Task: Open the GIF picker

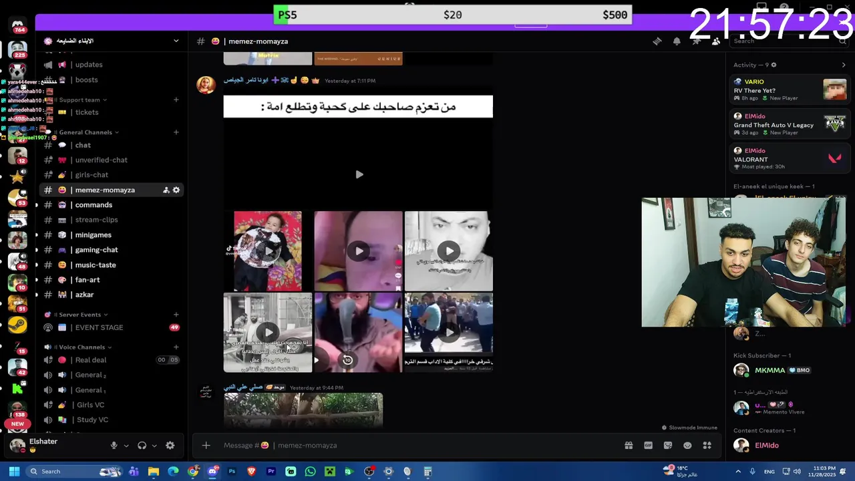Action: click(648, 446)
